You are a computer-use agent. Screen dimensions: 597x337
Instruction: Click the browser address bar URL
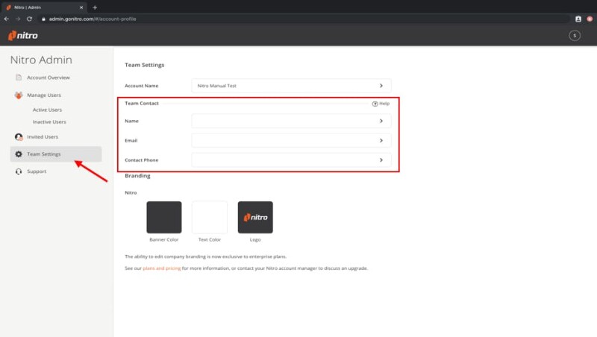click(93, 19)
